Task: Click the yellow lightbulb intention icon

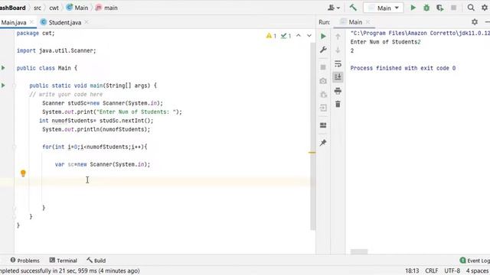Action: (x=23, y=173)
